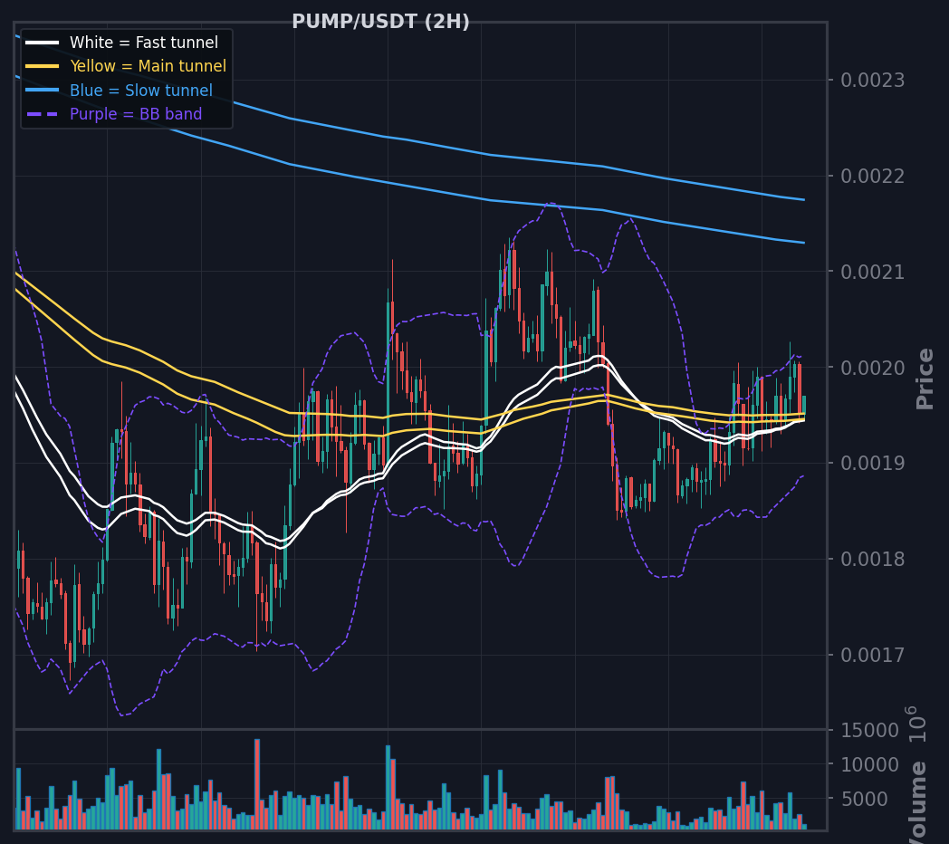
Task: Click the vertical Price axis title
Action: [x=925, y=379]
